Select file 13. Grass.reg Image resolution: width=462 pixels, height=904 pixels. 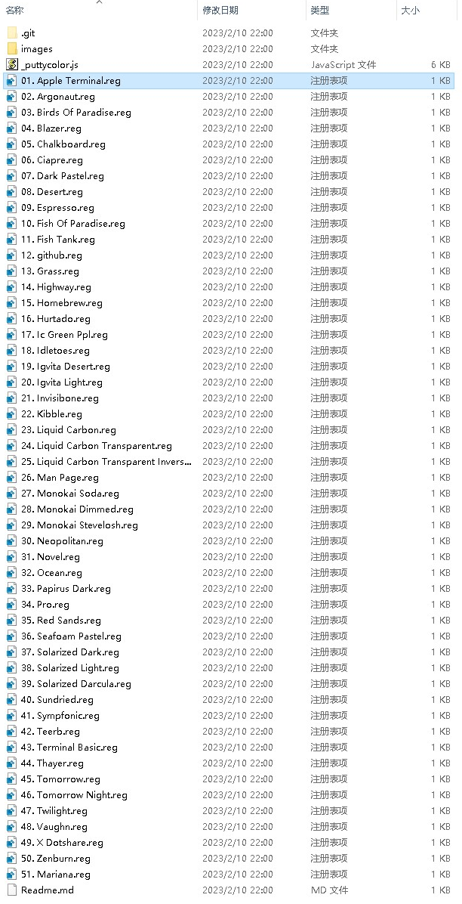coord(50,271)
